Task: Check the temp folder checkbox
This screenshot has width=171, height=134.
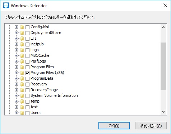Action: point(27,101)
